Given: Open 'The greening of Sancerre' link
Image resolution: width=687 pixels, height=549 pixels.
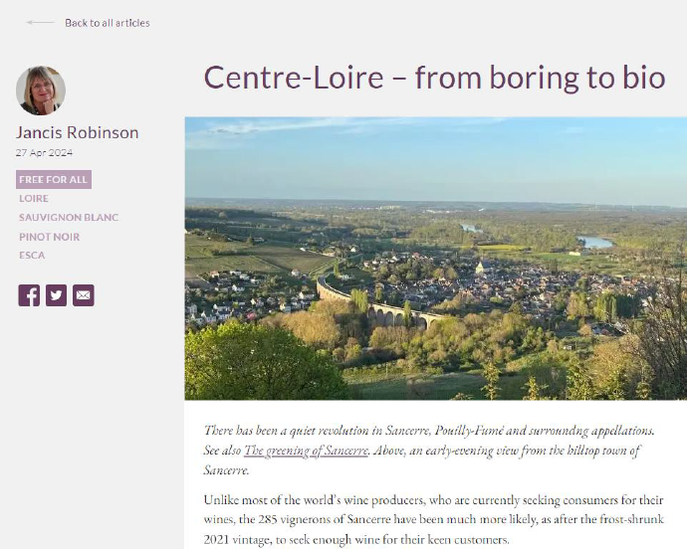Looking at the screenshot, I should click(306, 451).
